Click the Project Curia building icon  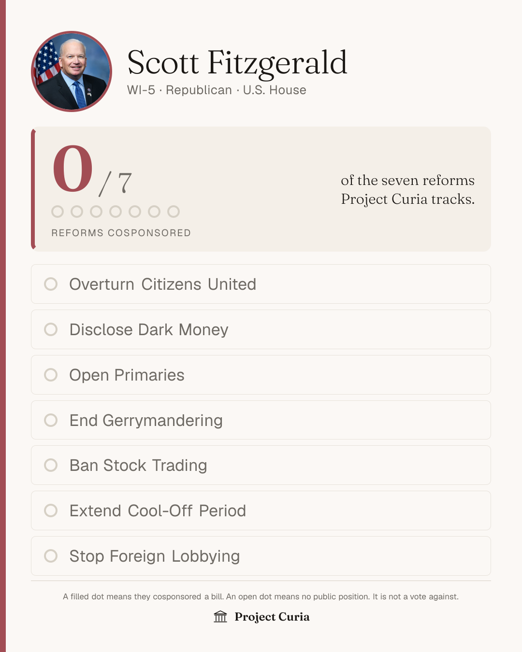pyautogui.click(x=220, y=617)
